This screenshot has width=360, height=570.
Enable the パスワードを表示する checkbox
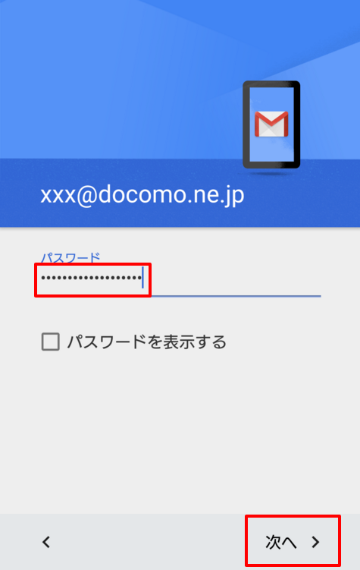[x=51, y=342]
